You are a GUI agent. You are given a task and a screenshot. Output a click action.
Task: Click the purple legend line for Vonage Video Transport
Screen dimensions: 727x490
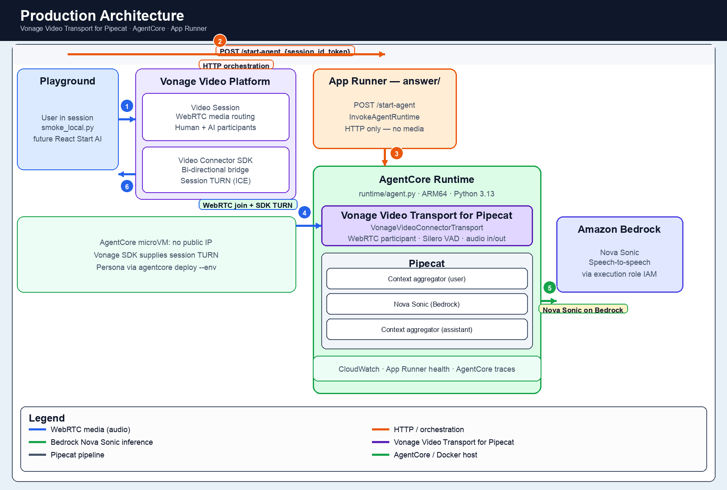click(380, 442)
